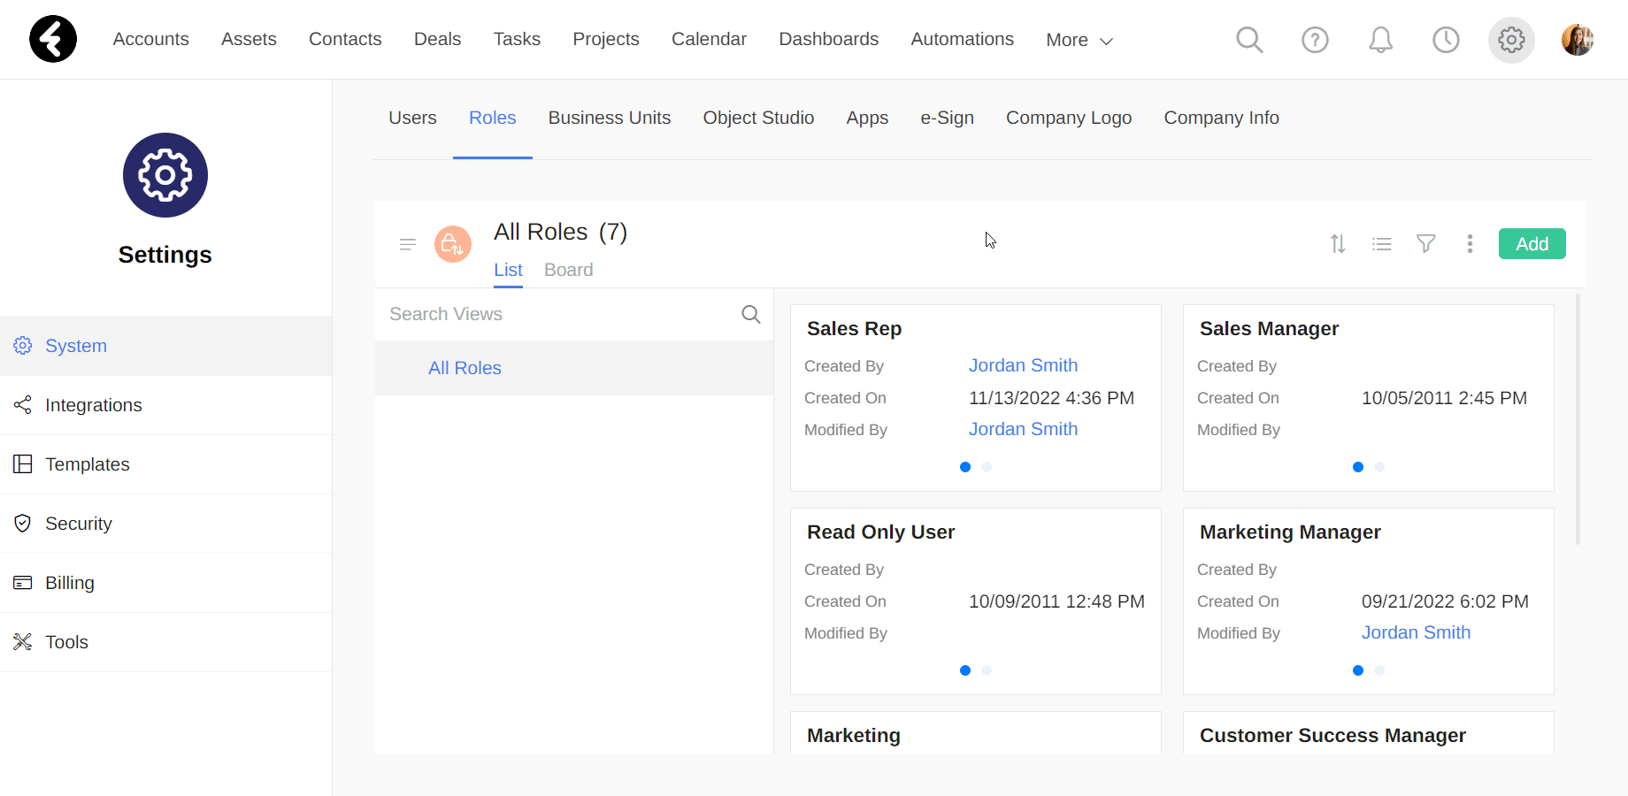Open Accounts in the top navigation

click(151, 39)
